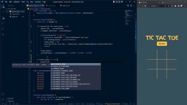Open the Run menu
Image resolution: width=187 pixels, height=105 pixels.
click(x=32, y=2)
